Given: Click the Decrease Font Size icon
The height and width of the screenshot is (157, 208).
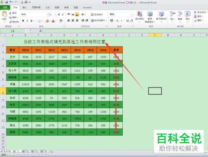Looking at the screenshot, I should tap(63, 14).
